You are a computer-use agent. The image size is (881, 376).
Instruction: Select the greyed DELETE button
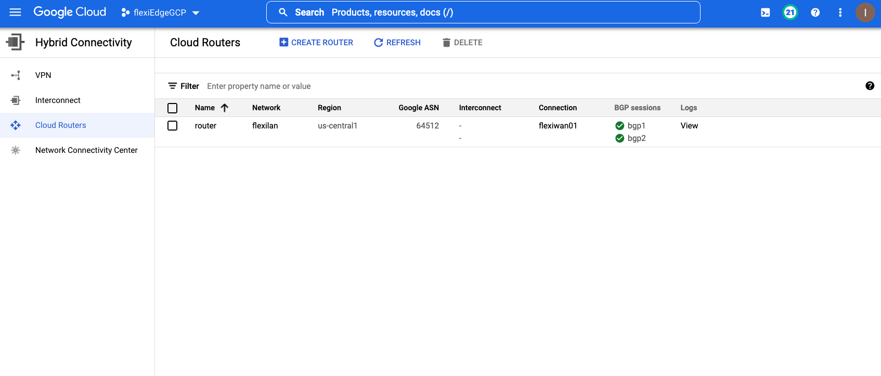[462, 43]
